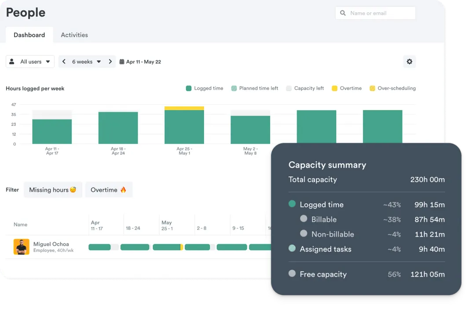Click the Name column header
The height and width of the screenshot is (309, 475).
pyautogui.click(x=20, y=225)
